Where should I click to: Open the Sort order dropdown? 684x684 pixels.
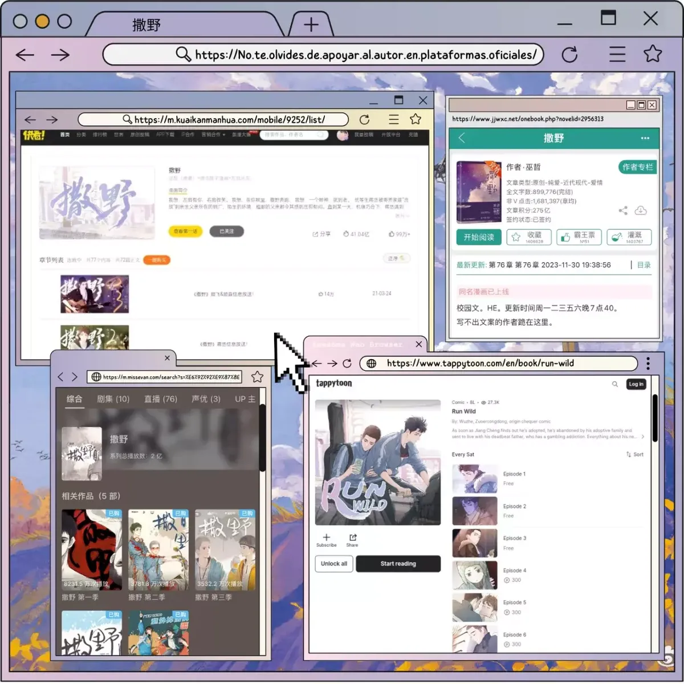pos(634,454)
